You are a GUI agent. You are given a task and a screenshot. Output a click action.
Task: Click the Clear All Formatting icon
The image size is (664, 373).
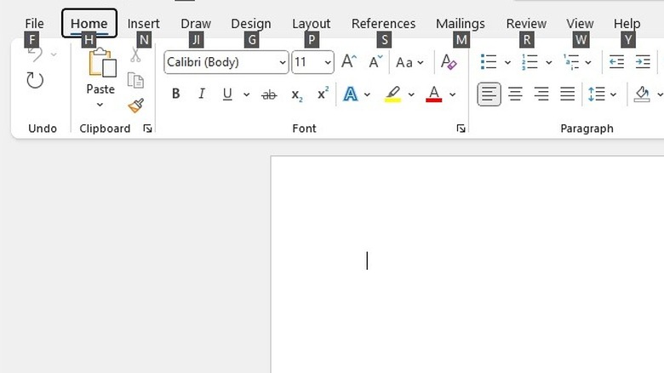pos(449,62)
